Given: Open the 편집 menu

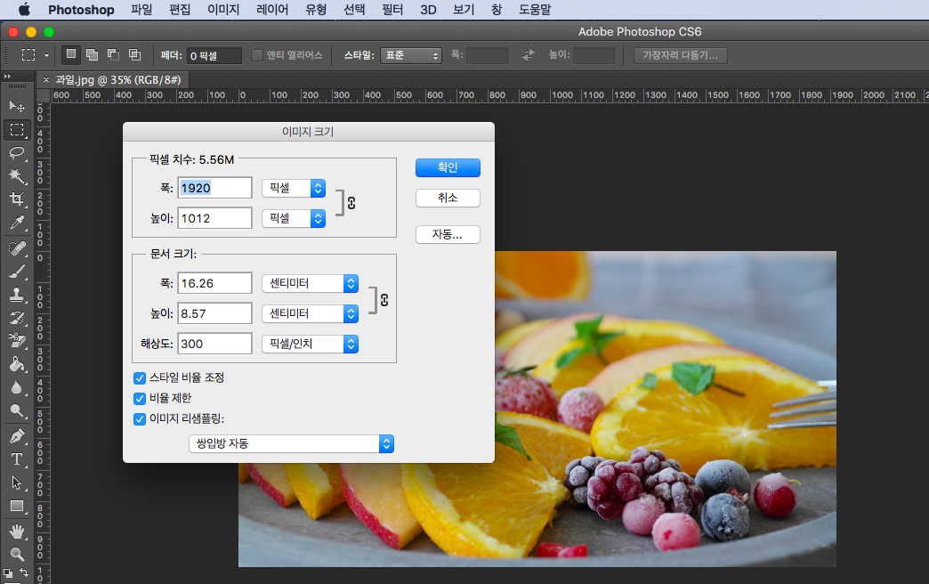Looking at the screenshot, I should [x=180, y=10].
